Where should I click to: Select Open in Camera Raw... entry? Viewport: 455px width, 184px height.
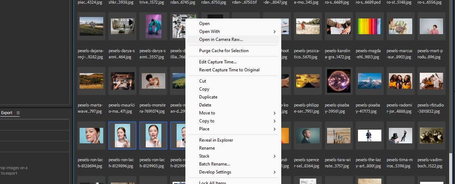point(221,39)
